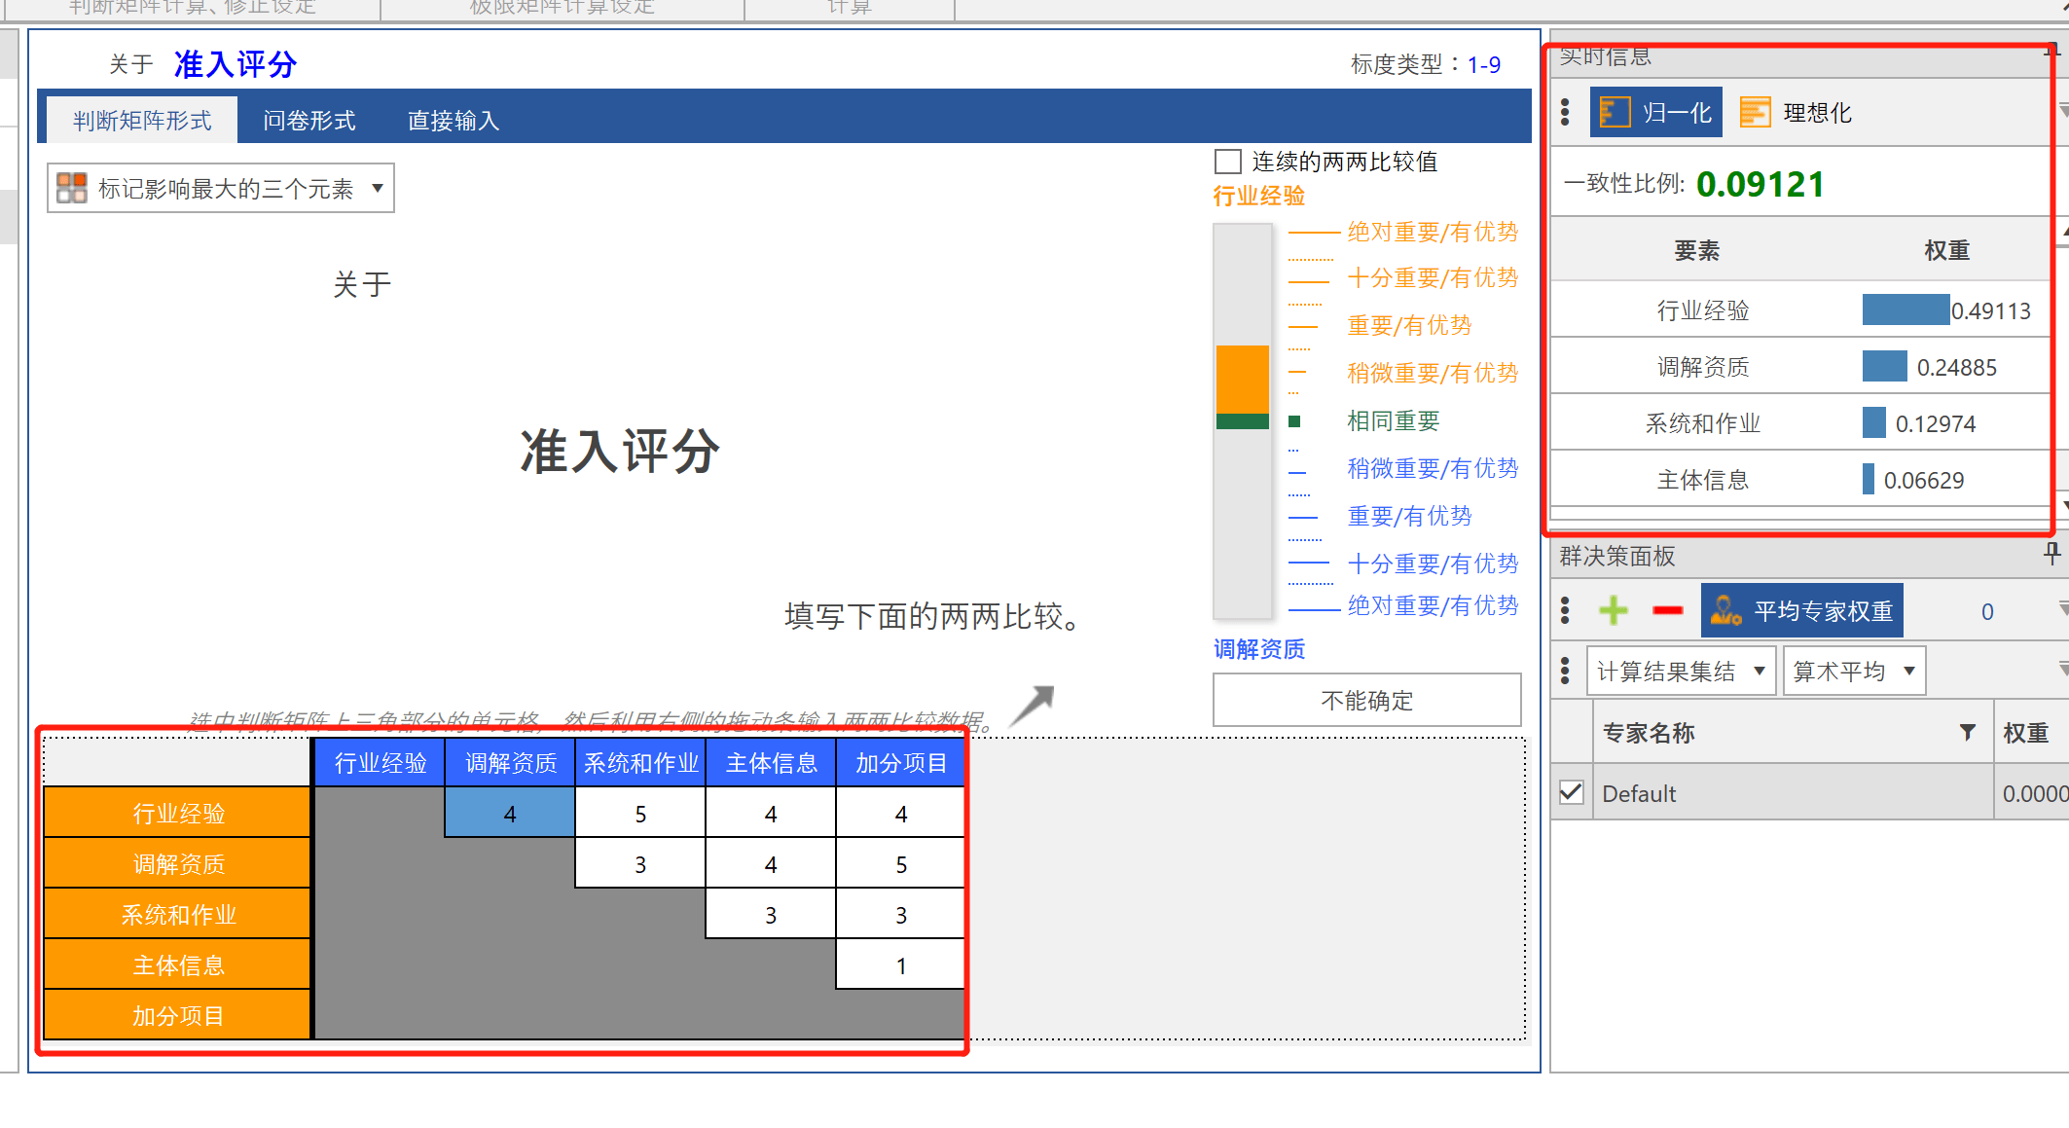Screen dimensions: 2069x1128
Task: Select blue 重要/有优势 scale label
Action: click(1409, 516)
